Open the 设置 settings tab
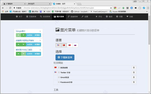This screenshot has width=151, height=94. (85, 17)
